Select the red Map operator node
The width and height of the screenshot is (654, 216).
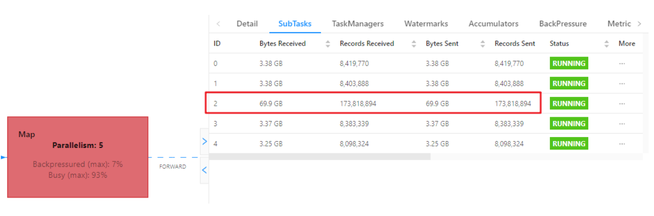[x=78, y=157]
